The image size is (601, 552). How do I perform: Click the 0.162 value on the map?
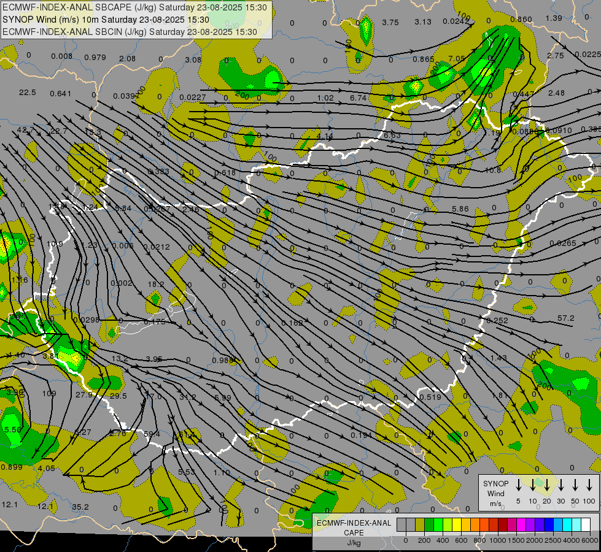coord(292,323)
